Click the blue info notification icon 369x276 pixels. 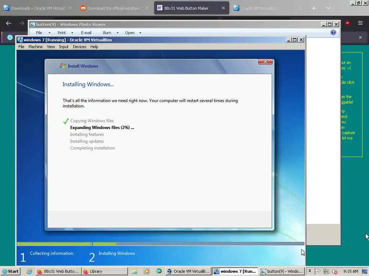tap(10, 37)
